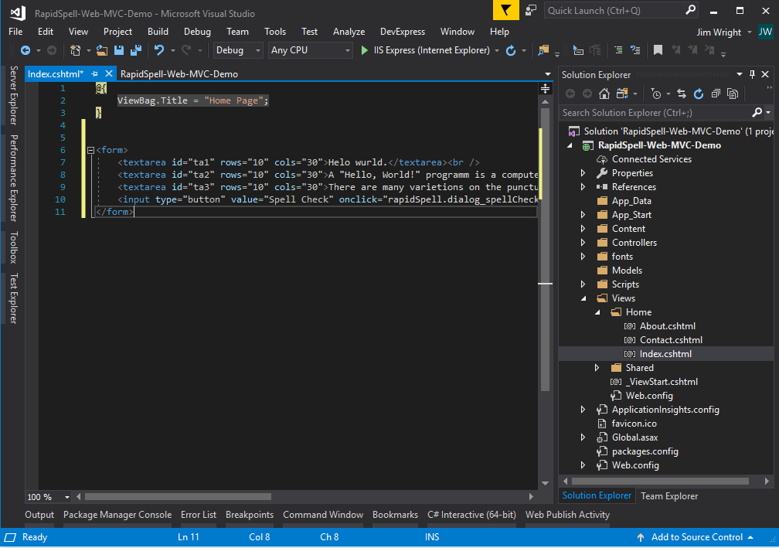Expand the Controllers folder node
Screen dimensions: 779x548
pos(583,243)
